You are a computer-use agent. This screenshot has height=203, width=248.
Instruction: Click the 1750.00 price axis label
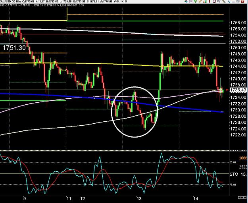point(238,48)
